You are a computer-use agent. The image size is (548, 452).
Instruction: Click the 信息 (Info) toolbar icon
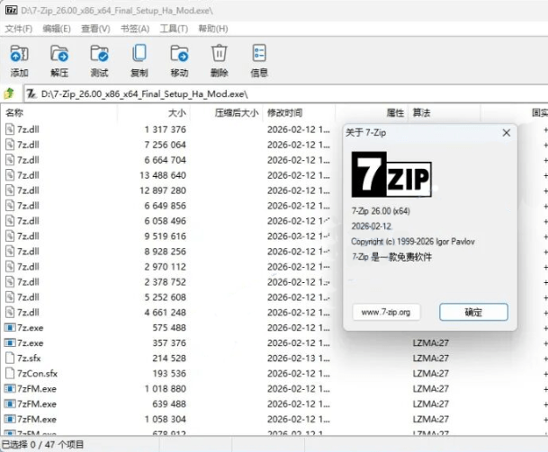259,53
